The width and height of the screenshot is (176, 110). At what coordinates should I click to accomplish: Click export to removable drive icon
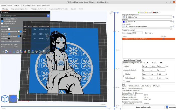click(x=167, y=107)
